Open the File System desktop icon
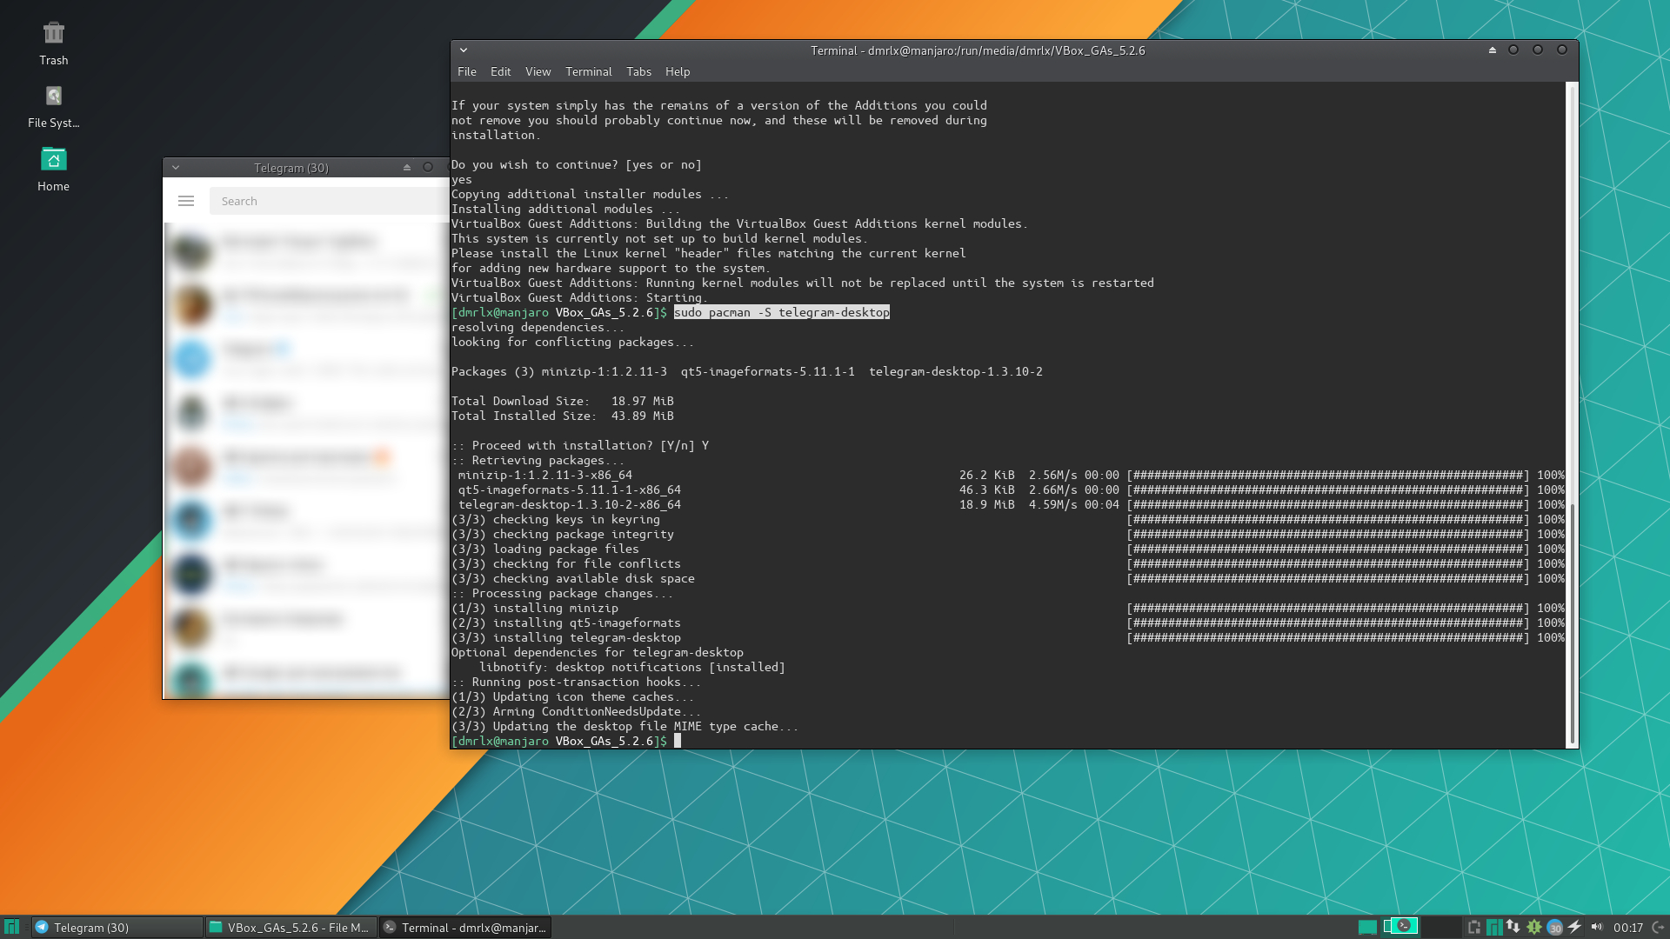The image size is (1670, 939). pyautogui.click(x=53, y=107)
